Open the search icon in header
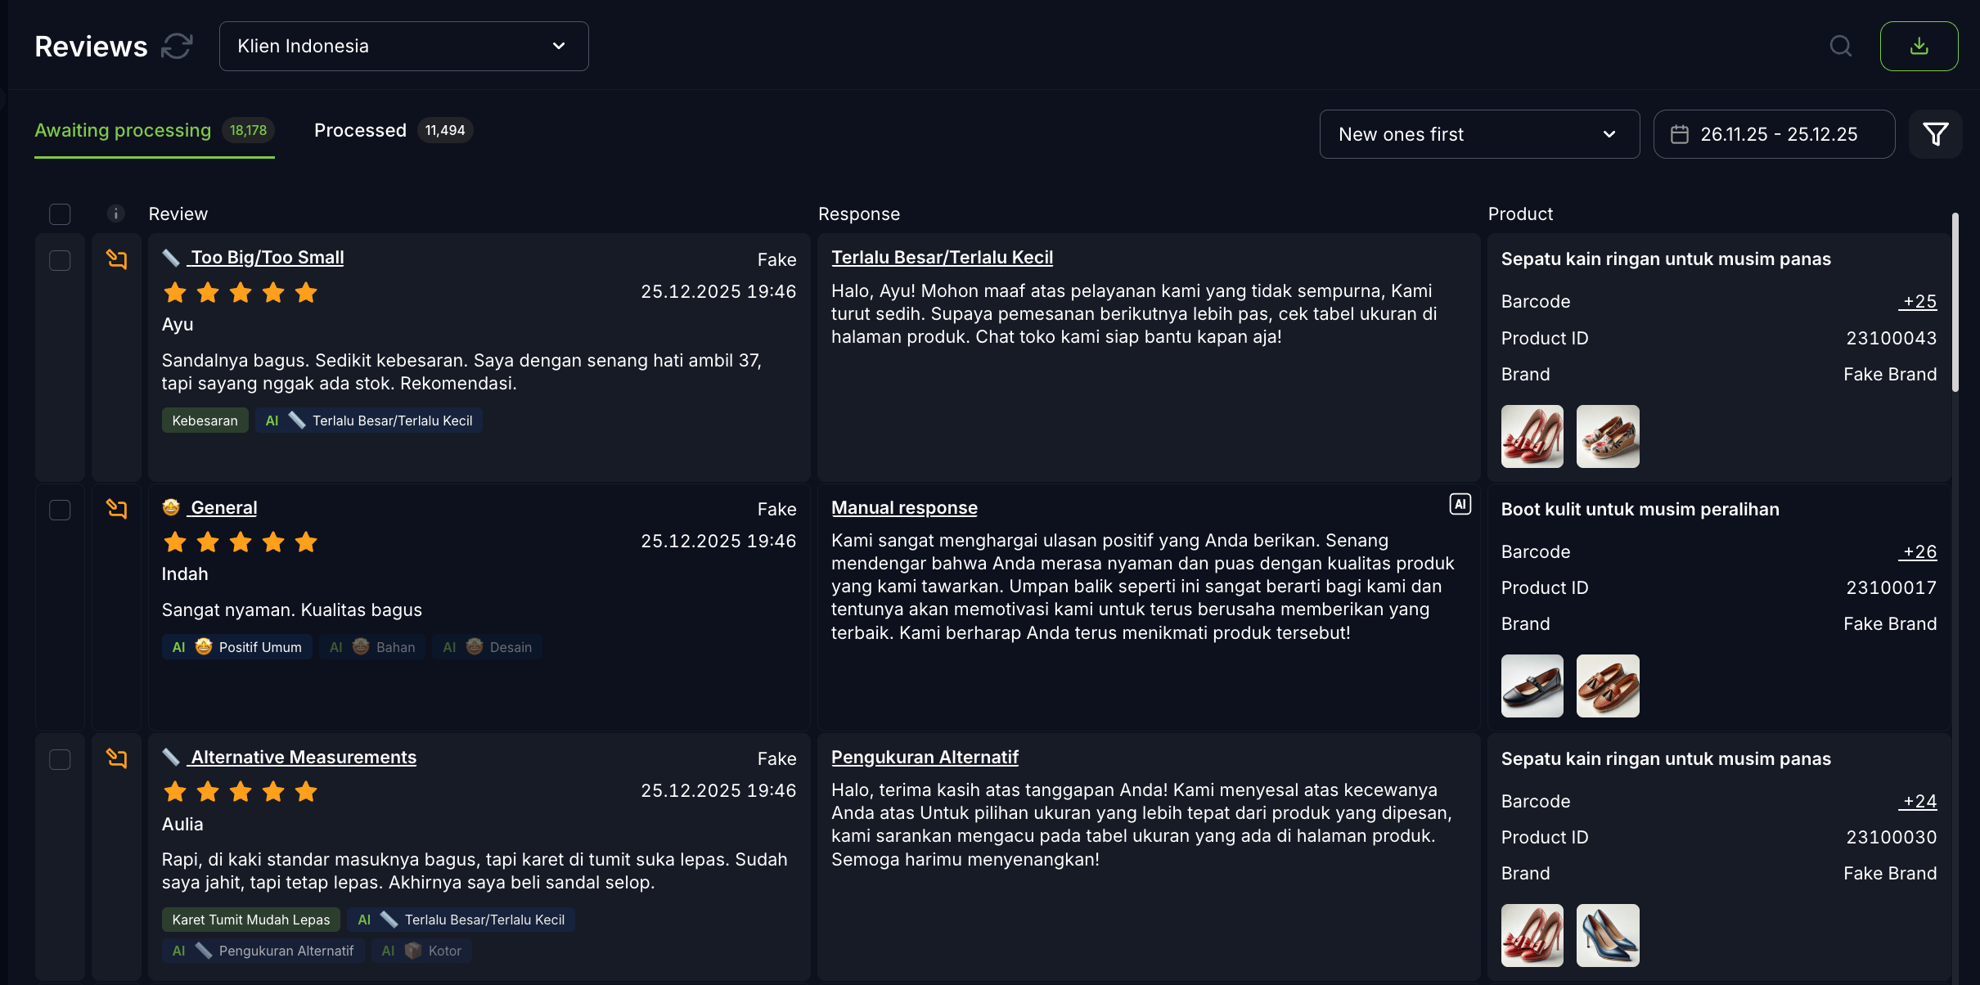 pyautogui.click(x=1841, y=47)
